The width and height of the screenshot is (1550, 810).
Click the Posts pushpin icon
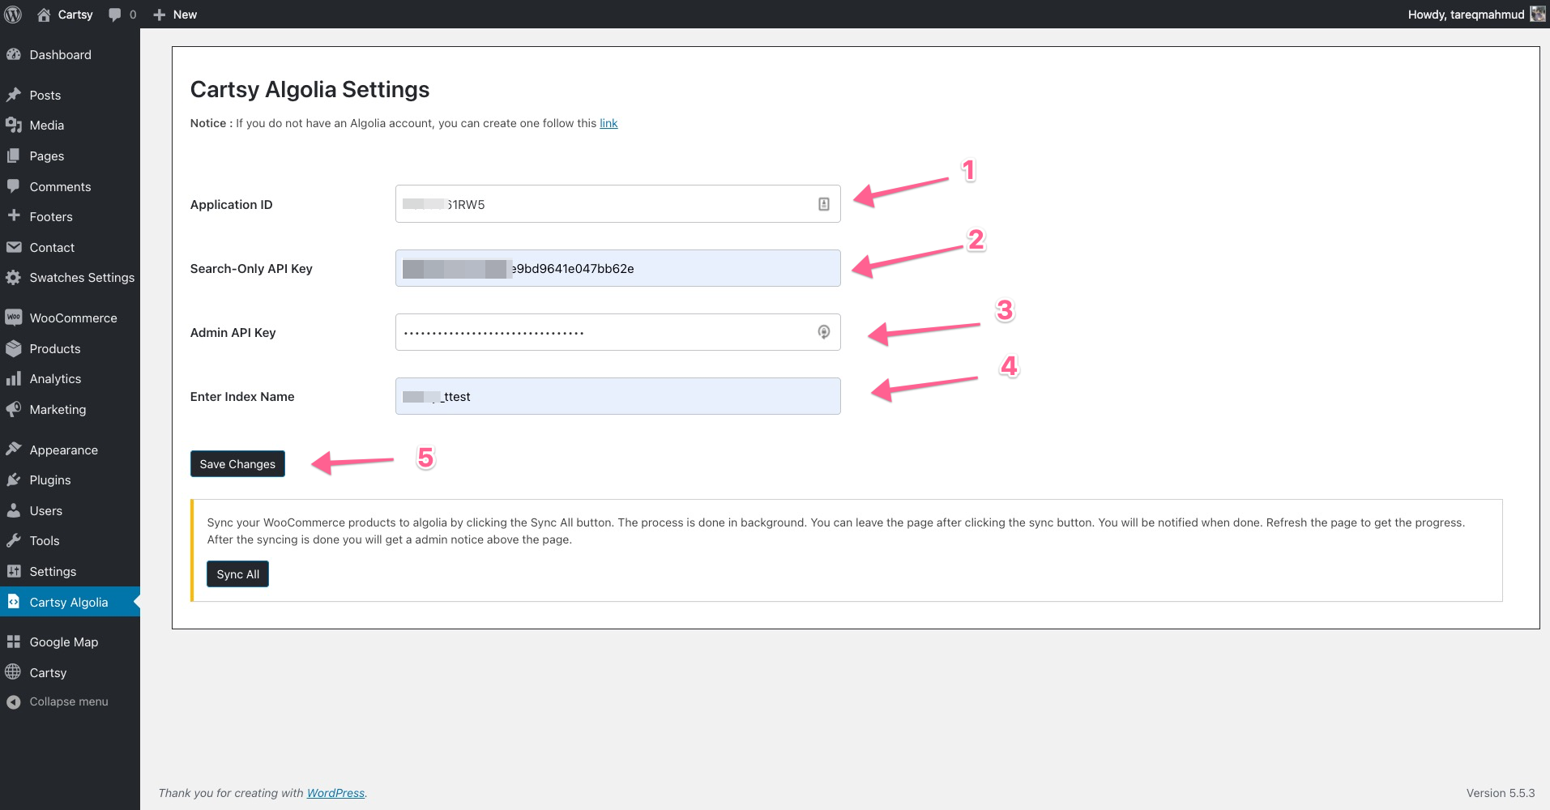[x=14, y=95]
